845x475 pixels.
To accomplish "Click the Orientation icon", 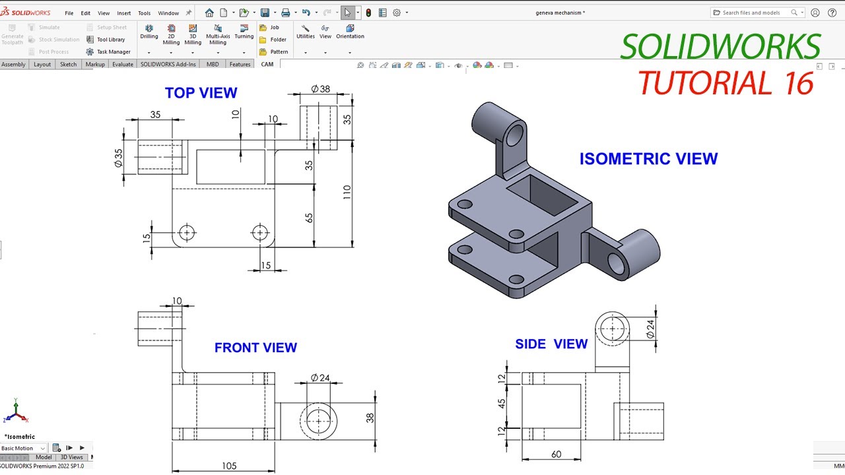I will click(350, 28).
